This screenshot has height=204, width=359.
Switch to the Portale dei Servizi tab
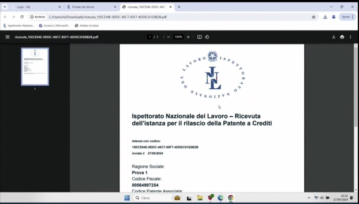coord(91,7)
